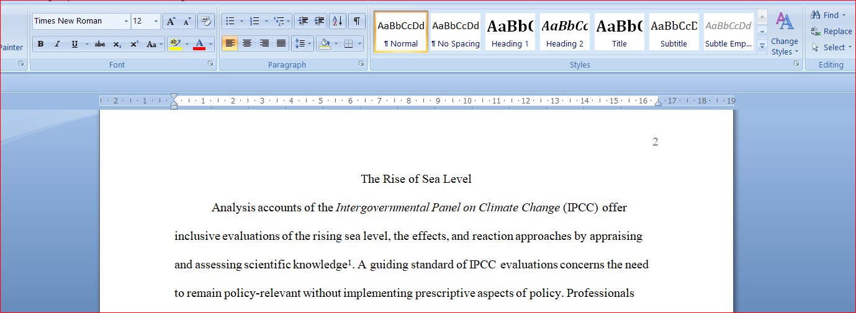Apply the paragraph shading fill color
This screenshot has width=856, height=313.
tap(324, 43)
